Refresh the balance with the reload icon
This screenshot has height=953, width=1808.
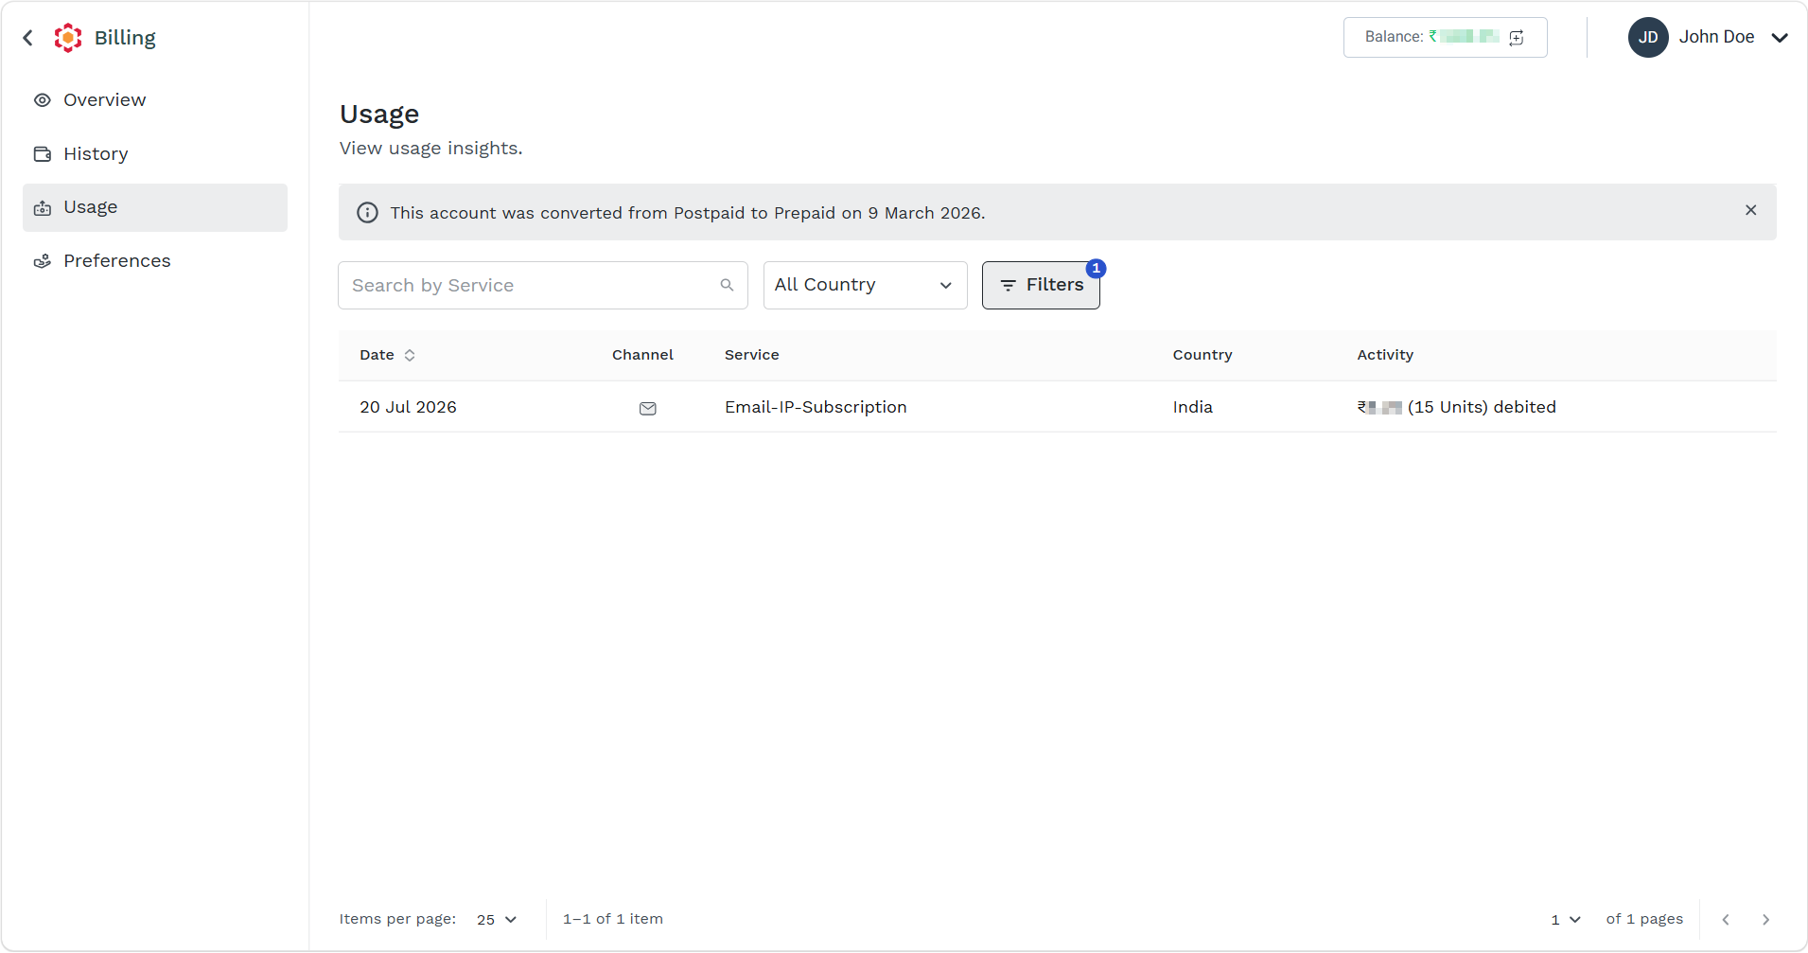1517,38
